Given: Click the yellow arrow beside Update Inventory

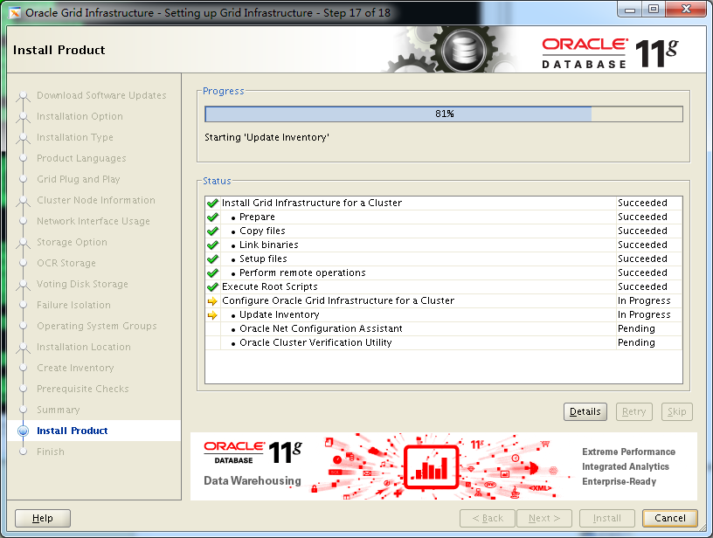Looking at the screenshot, I should [212, 315].
